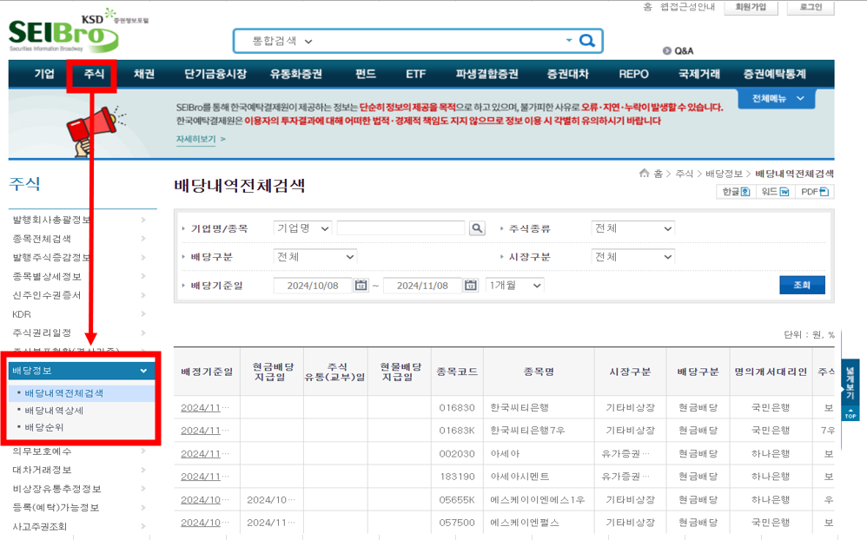
Task: Click stock code 183190 cell
Action: [x=457, y=477]
